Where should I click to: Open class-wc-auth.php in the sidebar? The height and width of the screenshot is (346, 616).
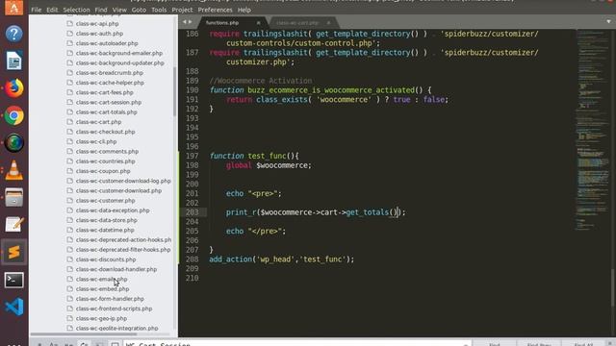(x=99, y=34)
